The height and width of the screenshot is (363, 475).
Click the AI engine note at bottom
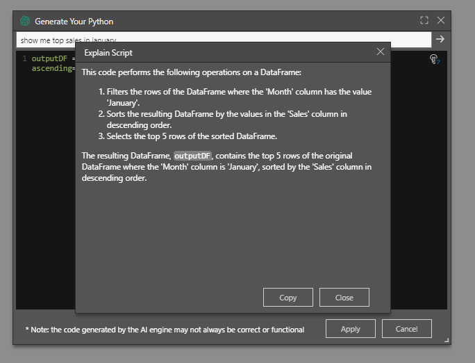[165, 330]
